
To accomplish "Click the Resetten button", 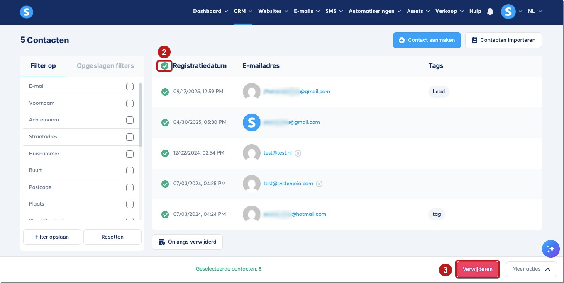I will 112,237.
